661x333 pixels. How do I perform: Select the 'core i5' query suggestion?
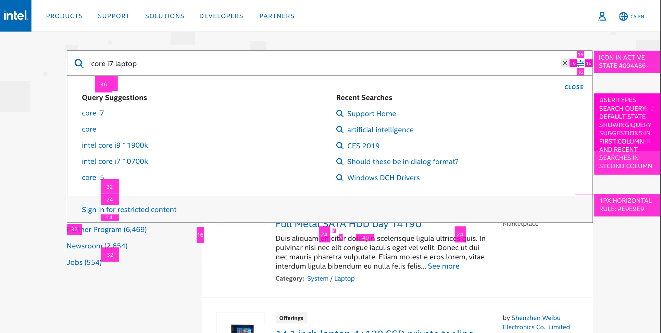pos(93,177)
